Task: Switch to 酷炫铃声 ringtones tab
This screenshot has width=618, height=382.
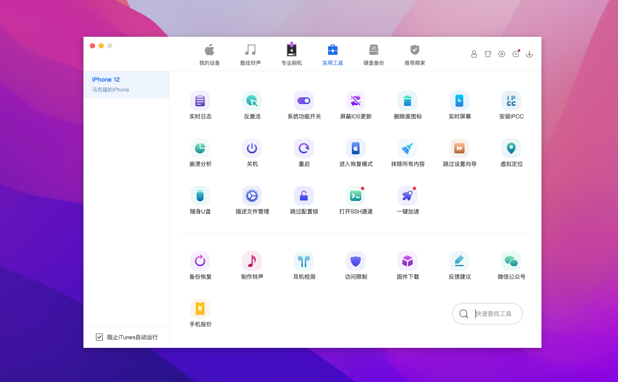Action: coord(251,54)
